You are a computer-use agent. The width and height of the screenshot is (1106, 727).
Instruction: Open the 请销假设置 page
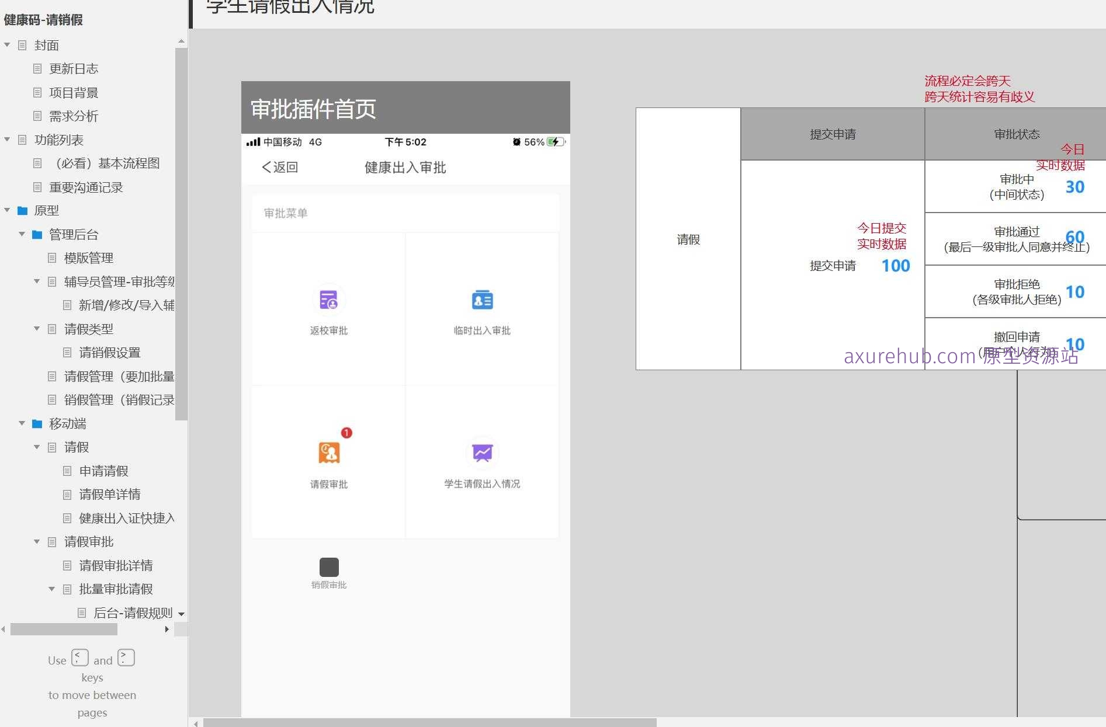tap(109, 353)
